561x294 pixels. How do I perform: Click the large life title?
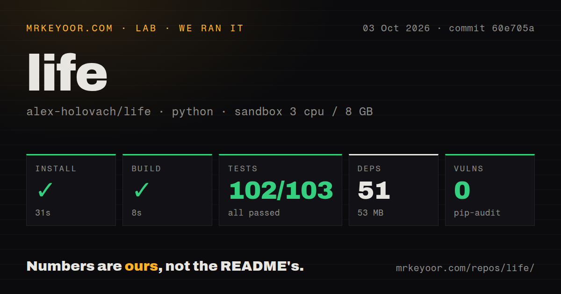pos(67,72)
